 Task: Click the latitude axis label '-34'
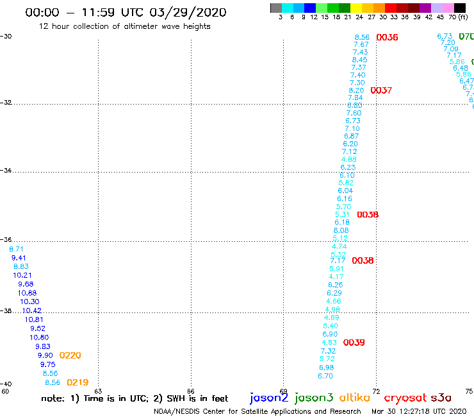(x=6, y=170)
